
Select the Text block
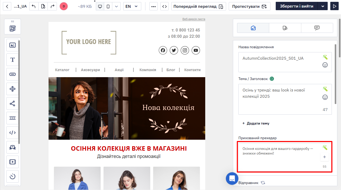(13, 60)
